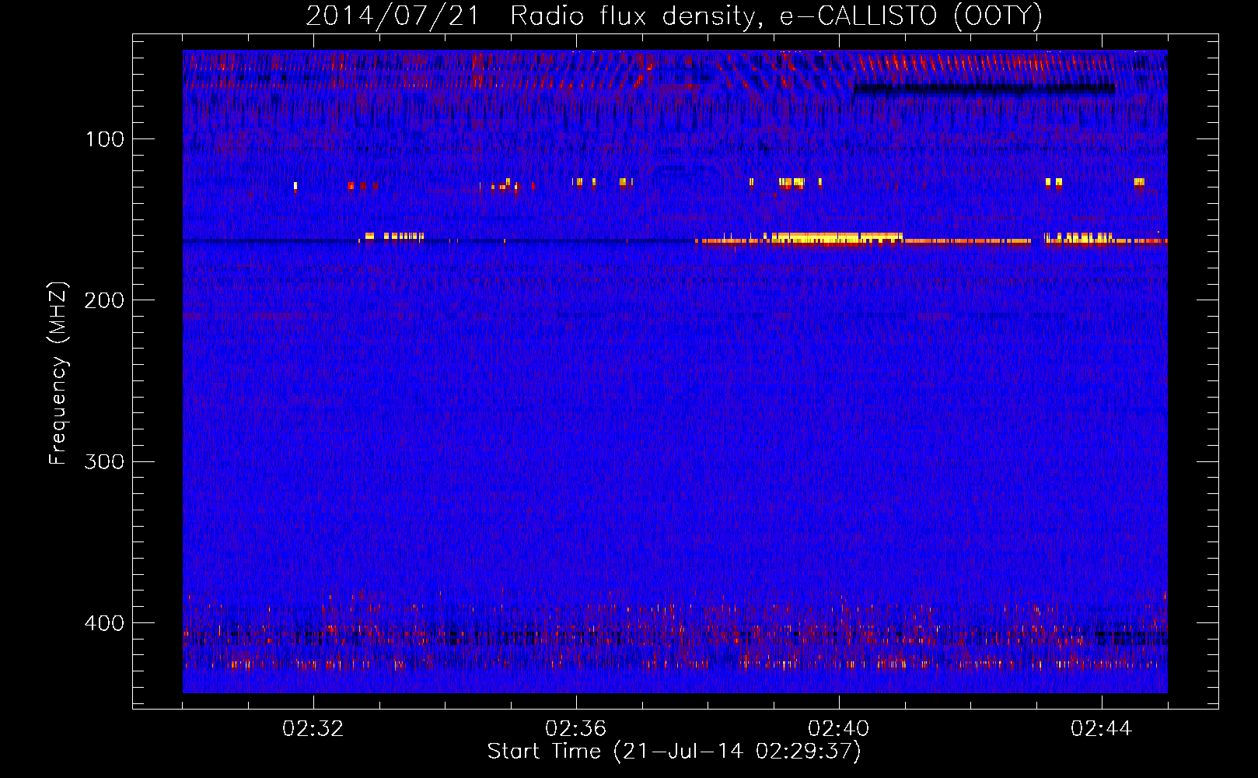Click the time tick label '02:36'
1258x778 pixels.
(x=576, y=729)
